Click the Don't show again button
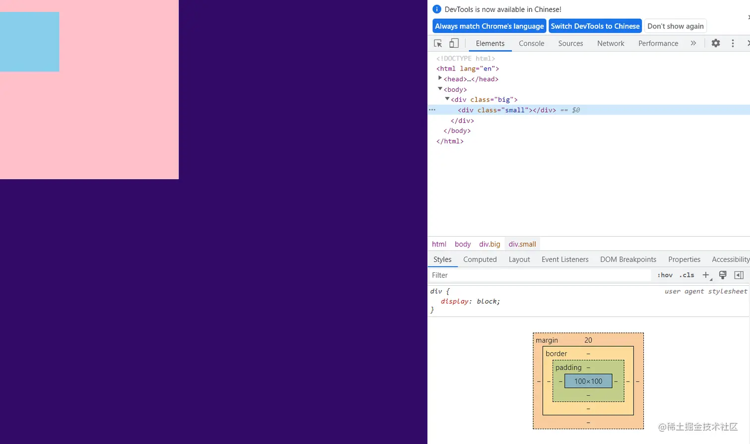The width and height of the screenshot is (750, 444). tap(675, 26)
